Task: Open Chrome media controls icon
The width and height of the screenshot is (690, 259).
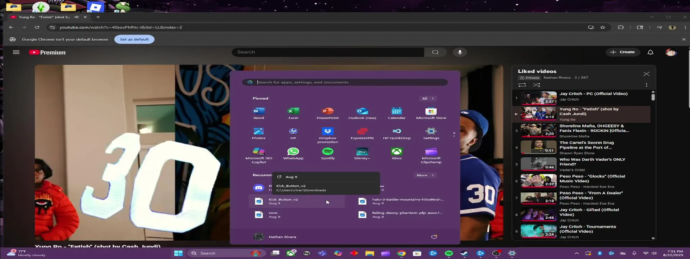Action: (x=659, y=27)
